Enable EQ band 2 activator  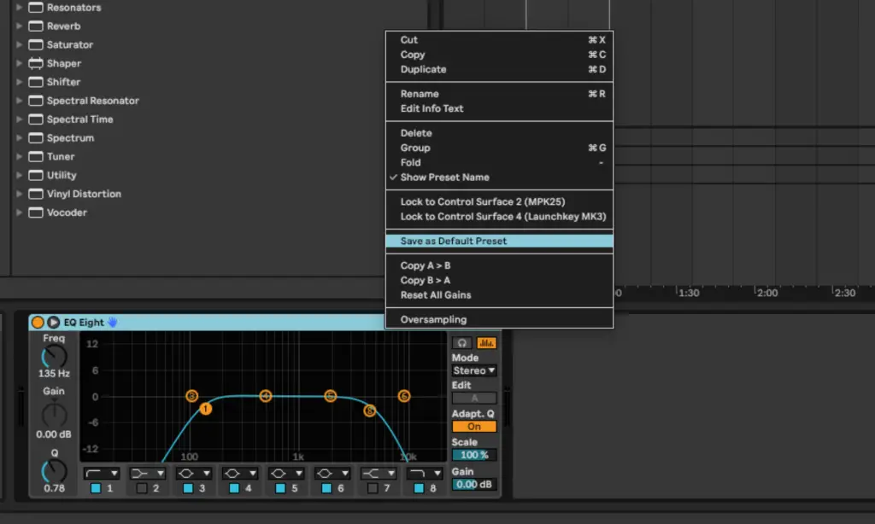coord(142,488)
